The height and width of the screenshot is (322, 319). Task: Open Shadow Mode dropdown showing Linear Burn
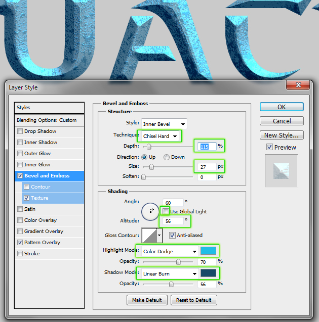170,273
